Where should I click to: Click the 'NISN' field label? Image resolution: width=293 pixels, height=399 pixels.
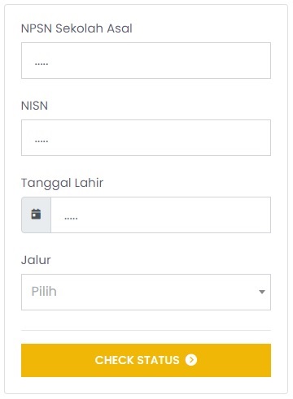(34, 106)
